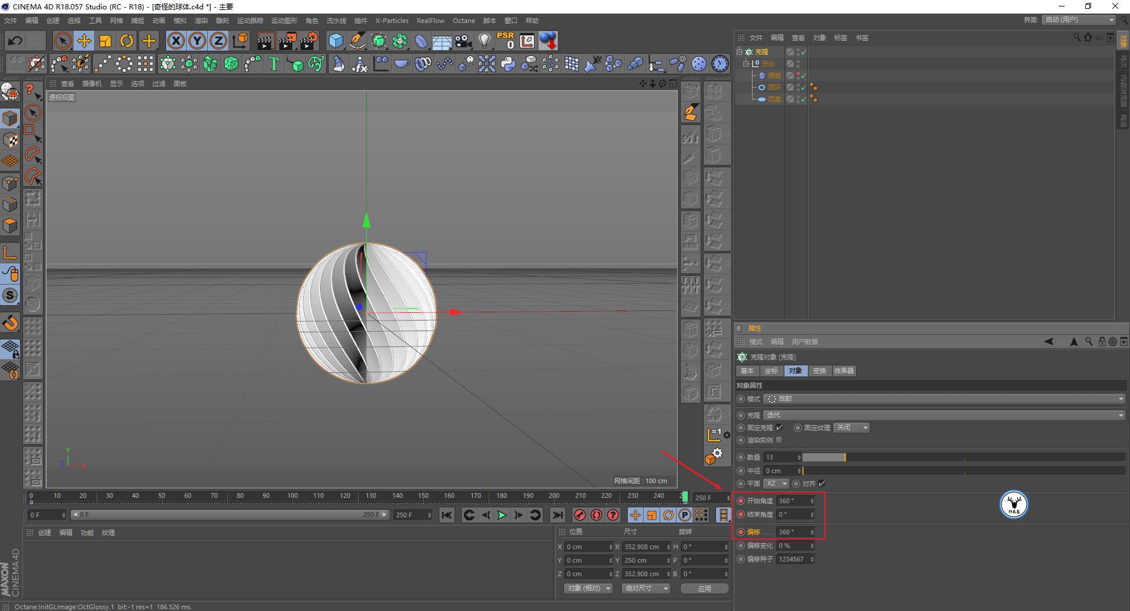Toggle the green enable checkmark of 螺旋
The width and height of the screenshot is (1130, 611).
pos(803,75)
